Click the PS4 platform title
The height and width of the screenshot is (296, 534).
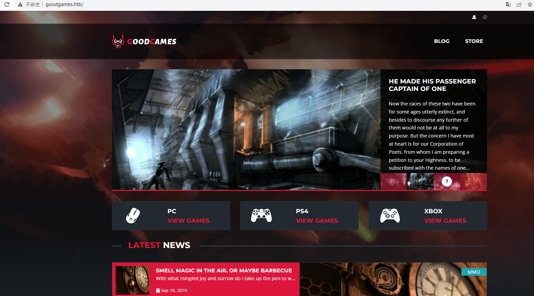pos(302,211)
